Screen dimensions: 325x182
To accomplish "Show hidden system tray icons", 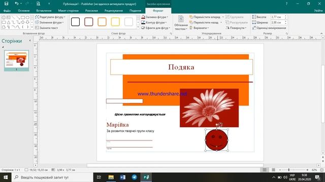I will pos(274,177).
